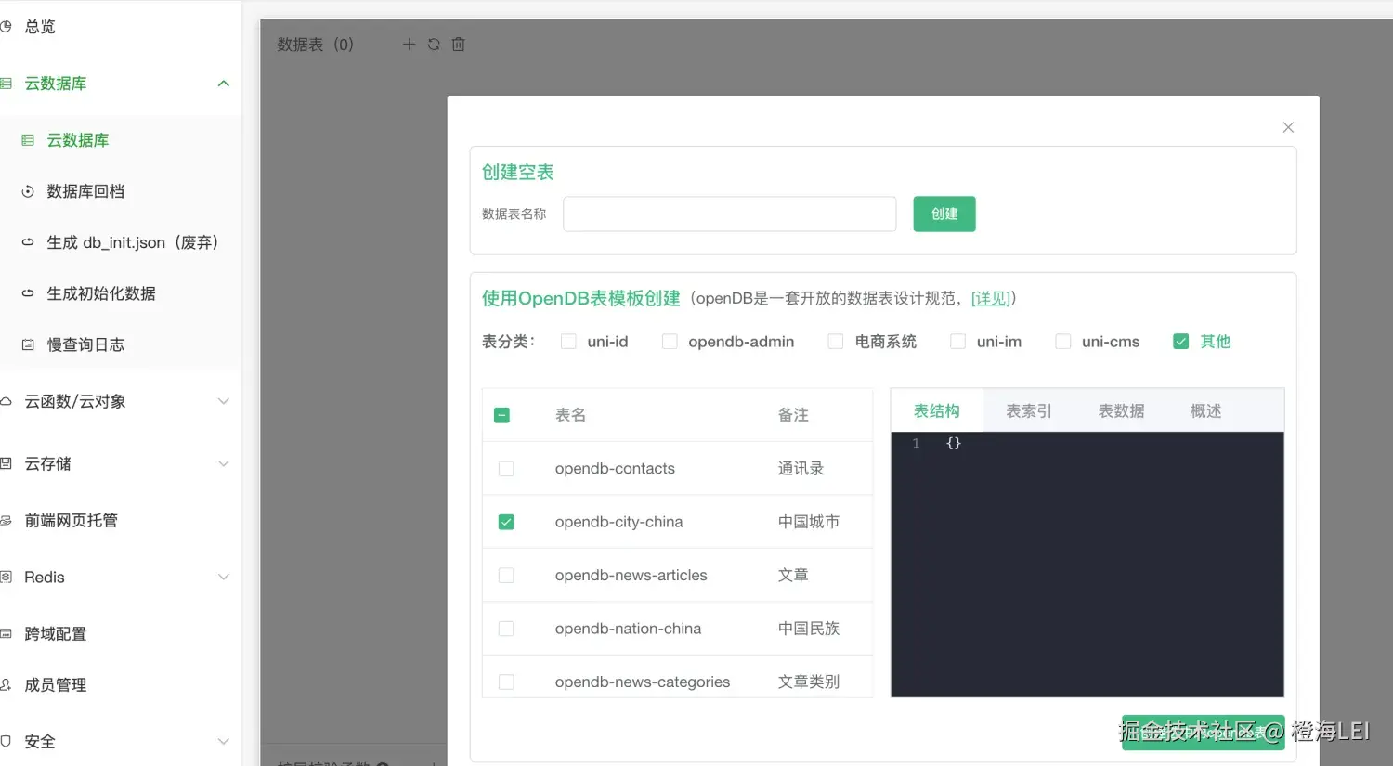Uncheck the opendb-city-china row checkbox
Image resolution: width=1393 pixels, height=766 pixels.
pyautogui.click(x=506, y=522)
